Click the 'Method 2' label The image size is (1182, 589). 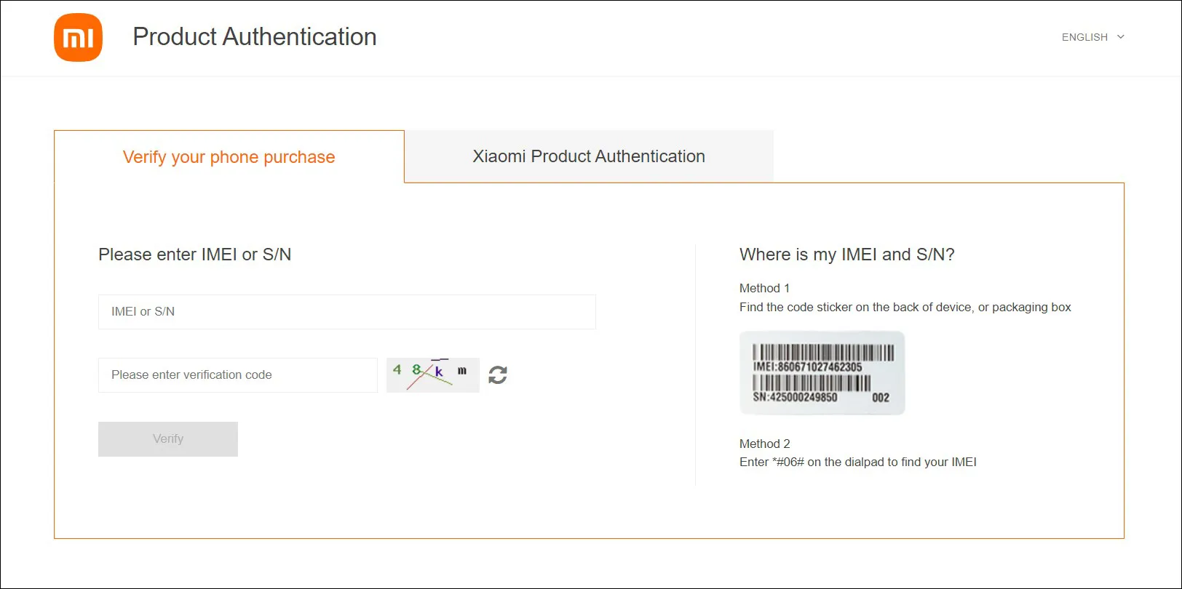[x=764, y=444]
